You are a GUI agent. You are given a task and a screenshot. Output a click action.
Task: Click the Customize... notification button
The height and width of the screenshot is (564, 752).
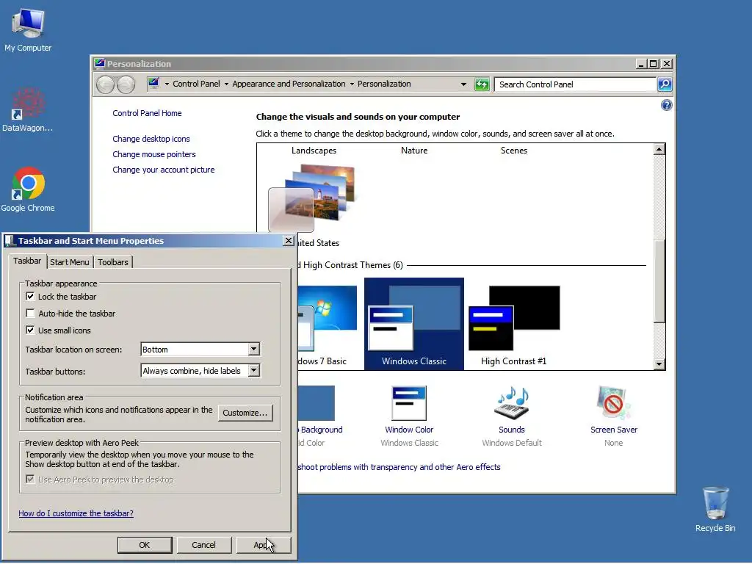pyautogui.click(x=245, y=413)
